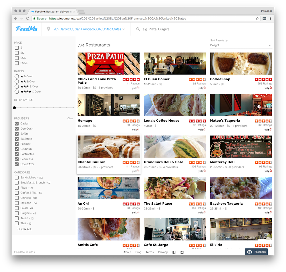Image resolution: width=286 pixels, height=272 pixels.
Task: Uncheck the Caviar provider
Action: 17,123
